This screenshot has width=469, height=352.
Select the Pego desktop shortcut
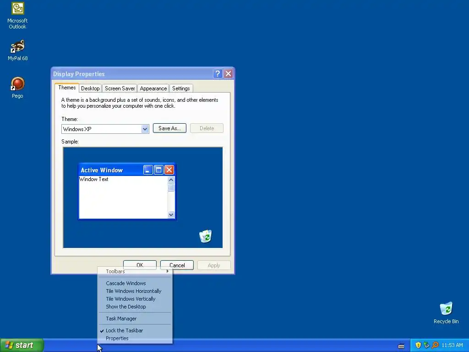click(17, 88)
